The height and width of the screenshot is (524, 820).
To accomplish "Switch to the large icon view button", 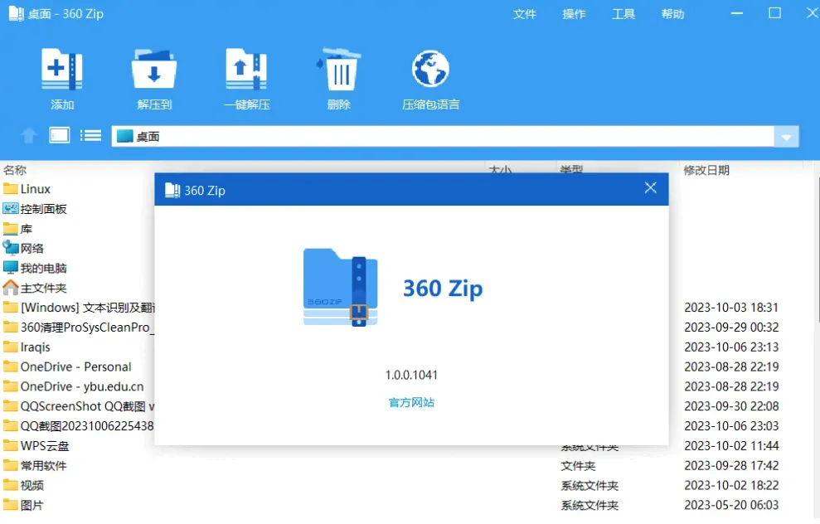I will pos(59,136).
